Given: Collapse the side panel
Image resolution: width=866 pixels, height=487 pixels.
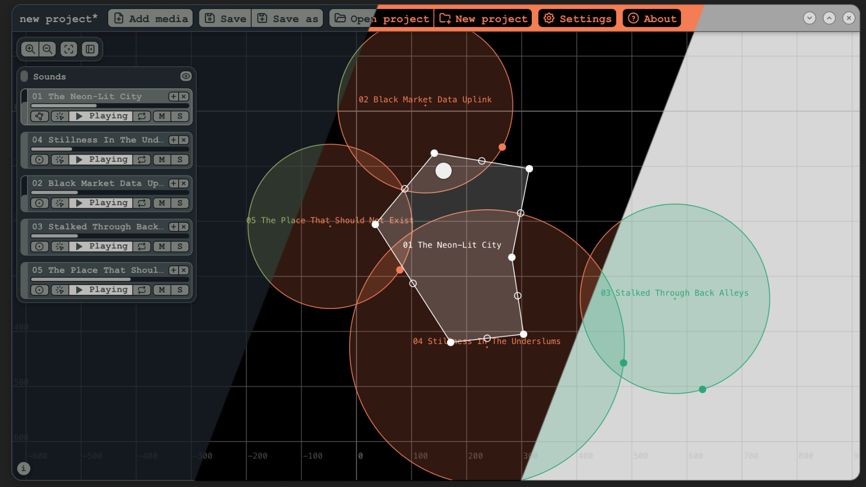Looking at the screenshot, I should [90, 49].
